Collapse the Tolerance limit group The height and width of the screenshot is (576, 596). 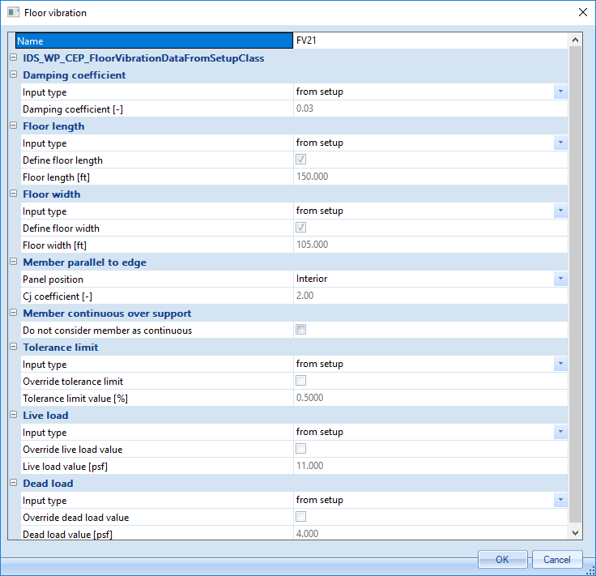(x=13, y=348)
